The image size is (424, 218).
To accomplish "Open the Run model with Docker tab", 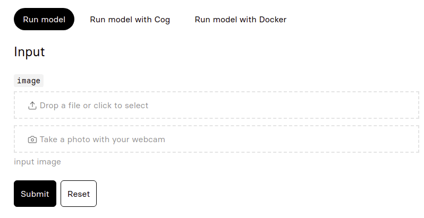I will pos(241,20).
